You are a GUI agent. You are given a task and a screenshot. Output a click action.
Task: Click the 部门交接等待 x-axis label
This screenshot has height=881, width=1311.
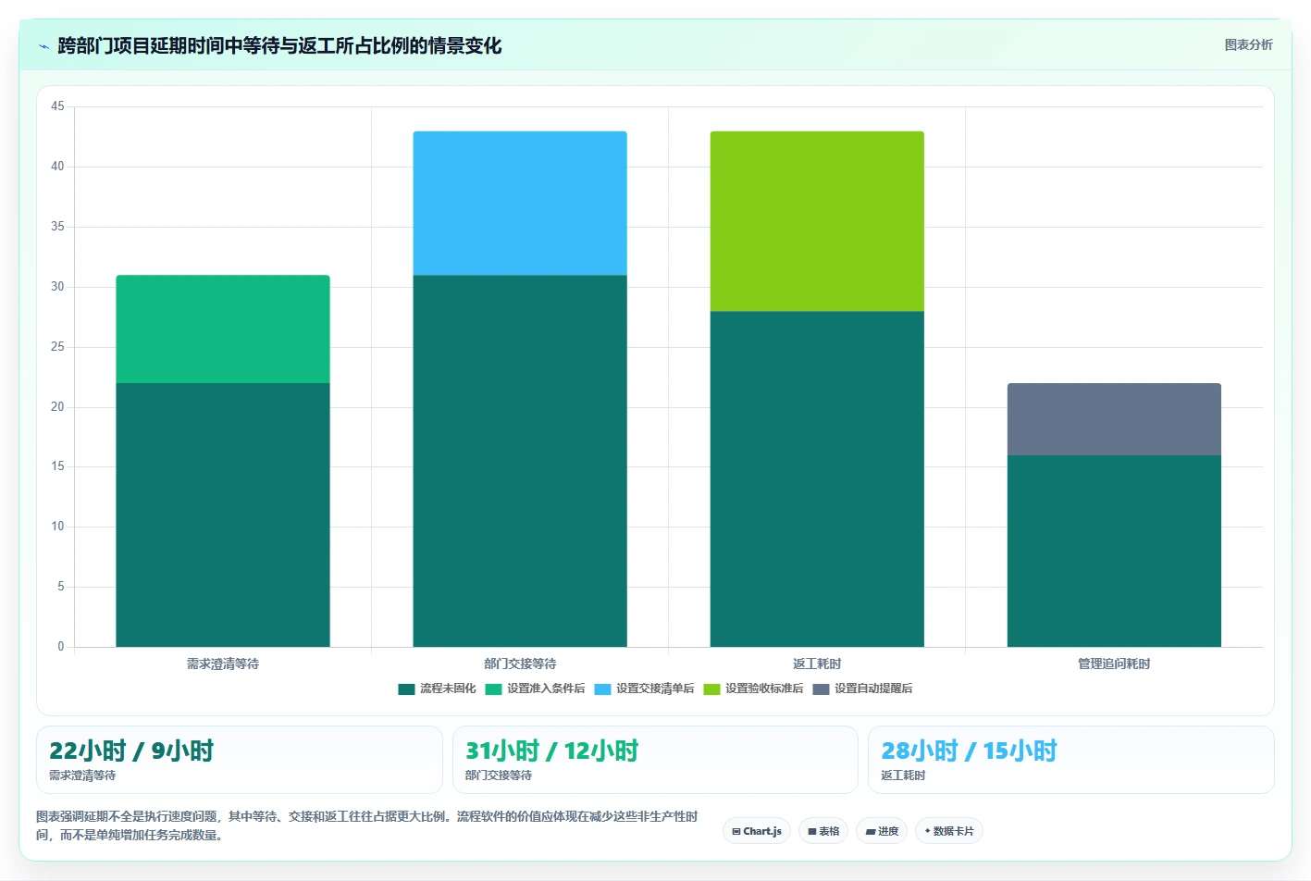pyautogui.click(x=520, y=664)
